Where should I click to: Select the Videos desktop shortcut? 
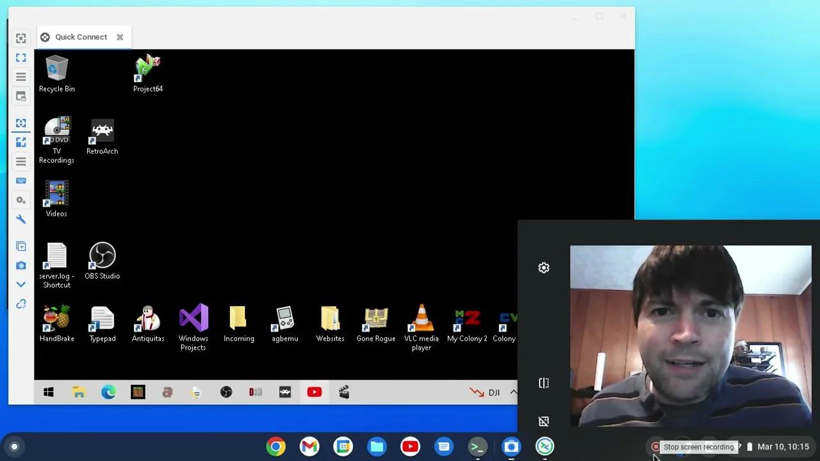coord(56,199)
